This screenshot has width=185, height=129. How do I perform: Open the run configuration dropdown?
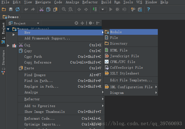(x=103, y=9)
